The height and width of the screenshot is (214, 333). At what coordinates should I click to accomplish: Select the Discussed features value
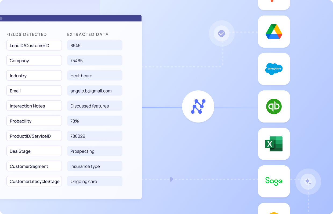(95, 106)
